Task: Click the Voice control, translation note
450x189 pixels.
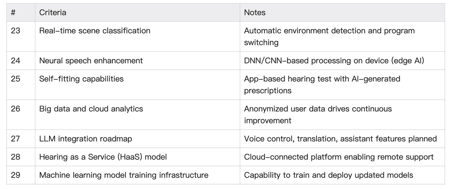Action: 340,139
